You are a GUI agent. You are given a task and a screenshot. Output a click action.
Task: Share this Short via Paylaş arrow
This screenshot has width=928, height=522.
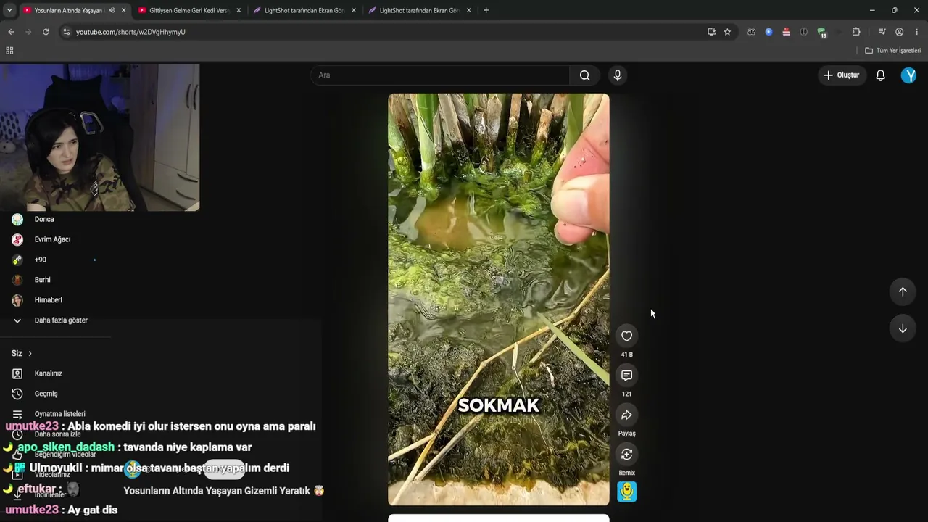(x=626, y=415)
